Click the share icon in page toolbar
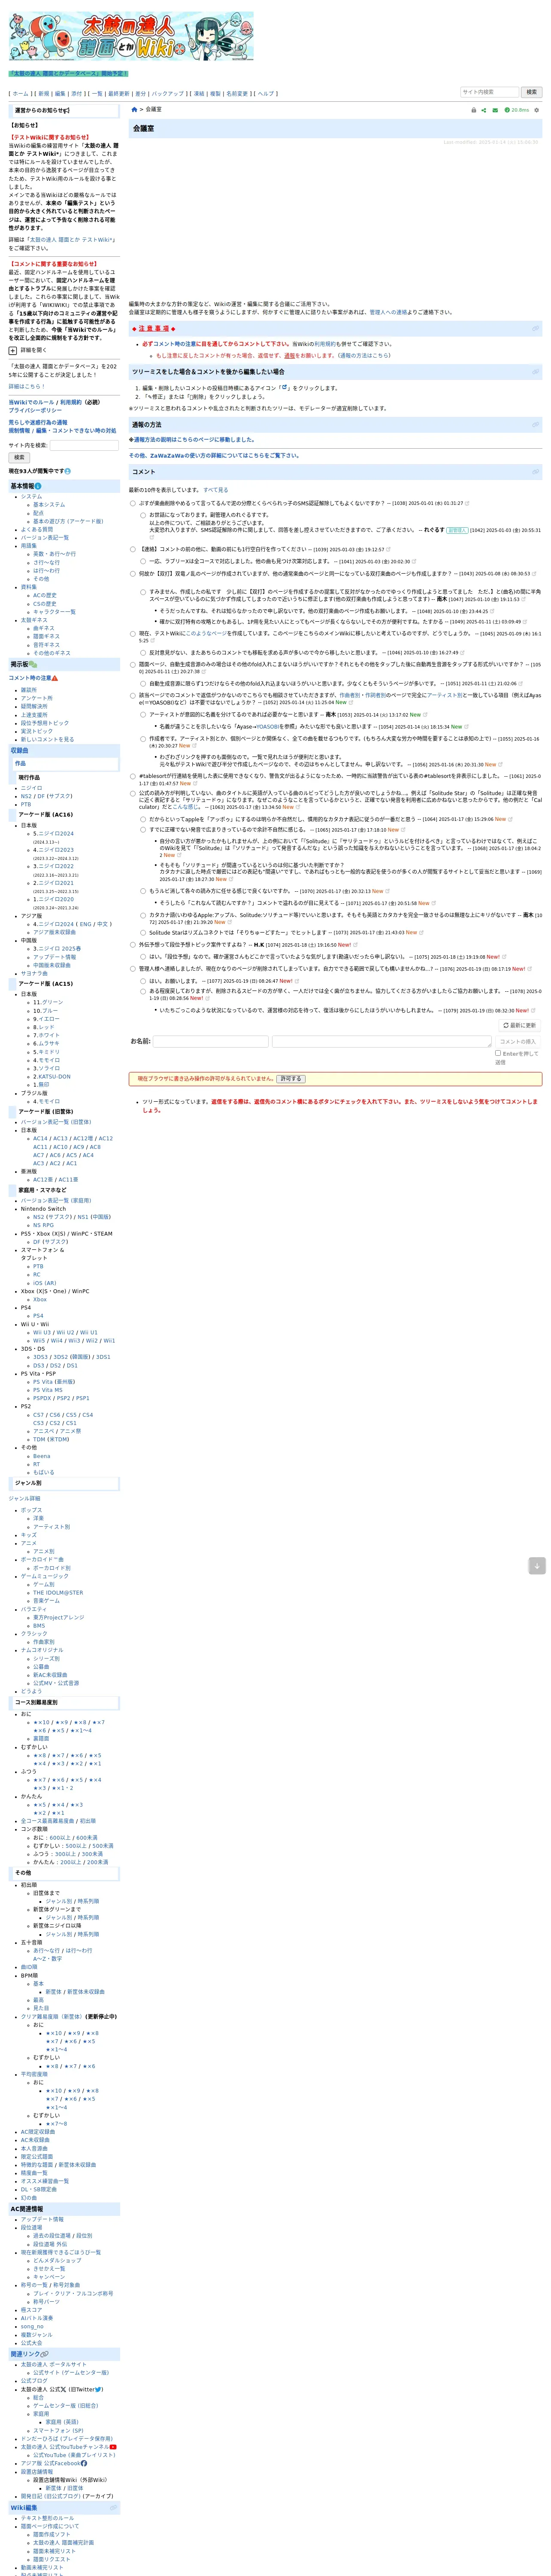Screen dimensions: 551x2576 coord(484,110)
